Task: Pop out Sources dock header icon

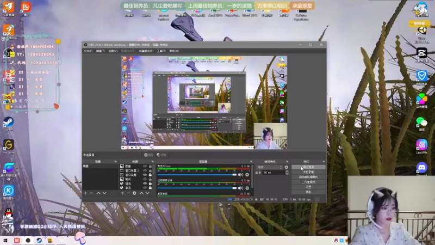Action: tap(152, 161)
